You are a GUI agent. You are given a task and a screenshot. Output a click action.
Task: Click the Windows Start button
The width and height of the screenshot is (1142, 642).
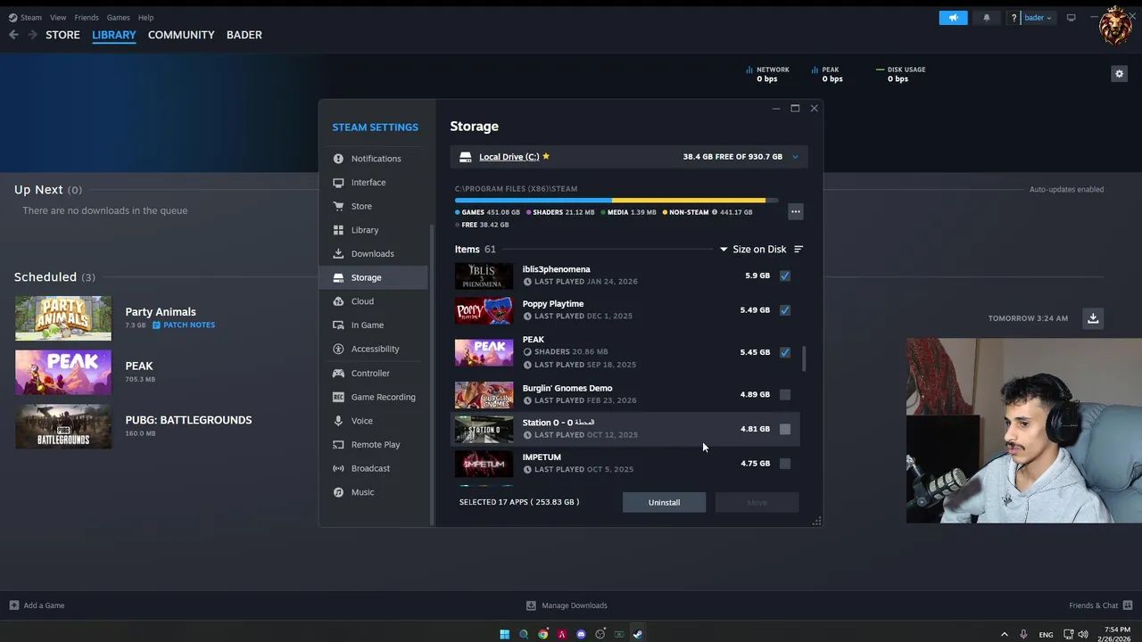(504, 634)
